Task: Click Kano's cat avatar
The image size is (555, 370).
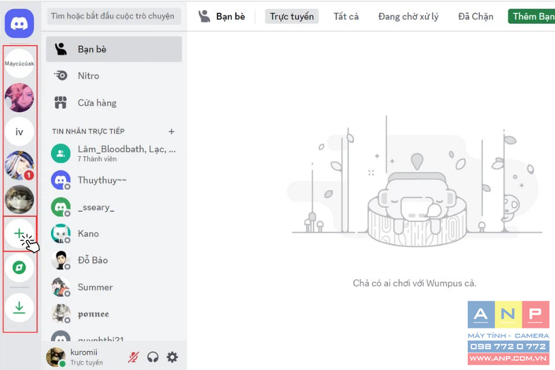Action: pos(61,234)
